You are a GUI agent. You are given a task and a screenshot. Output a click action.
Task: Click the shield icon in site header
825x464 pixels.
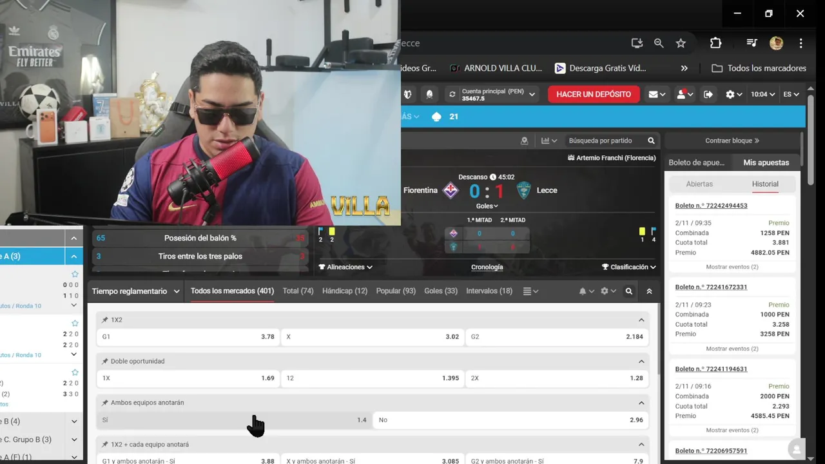coord(407,94)
